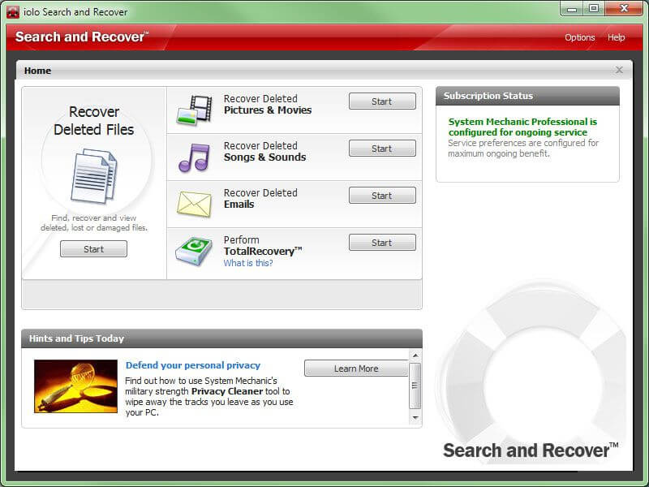Open the 'What is this?' link
This screenshot has height=487, width=649.
(248, 263)
